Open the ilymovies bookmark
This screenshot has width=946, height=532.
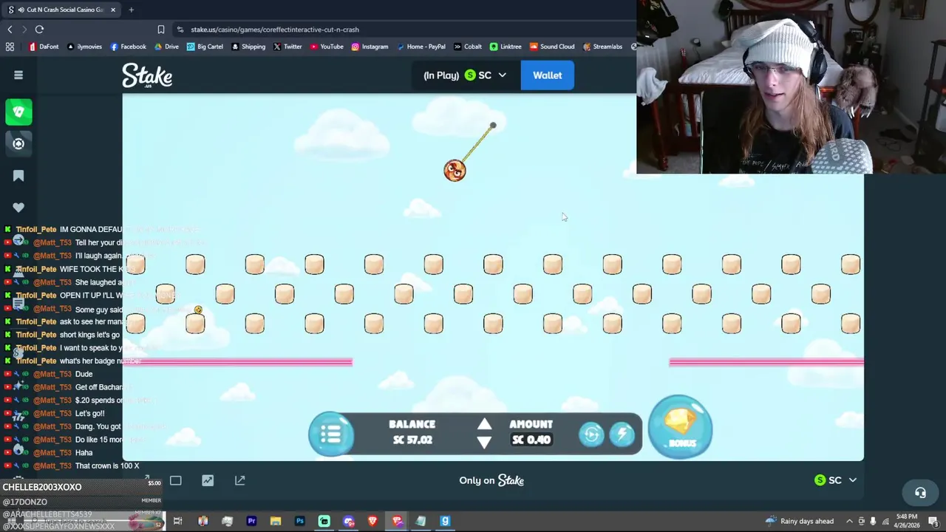(x=84, y=47)
